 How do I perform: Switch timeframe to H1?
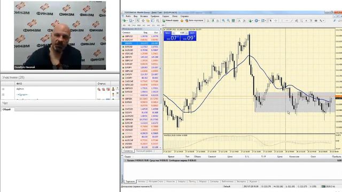point(144,25)
